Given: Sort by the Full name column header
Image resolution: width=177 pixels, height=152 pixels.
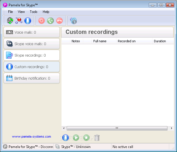Looking at the screenshot, I should [104, 41].
